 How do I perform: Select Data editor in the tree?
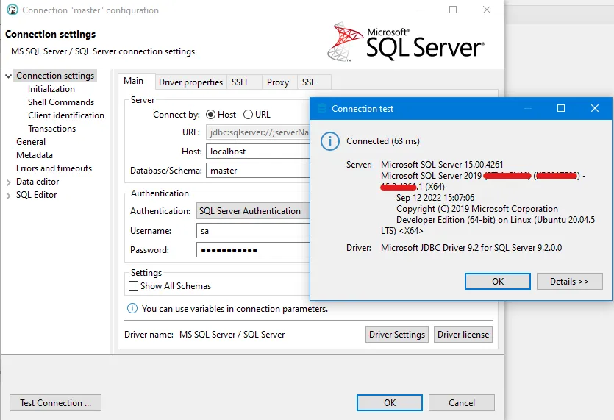tap(38, 182)
